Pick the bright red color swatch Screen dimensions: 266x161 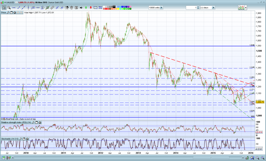(106, 9)
